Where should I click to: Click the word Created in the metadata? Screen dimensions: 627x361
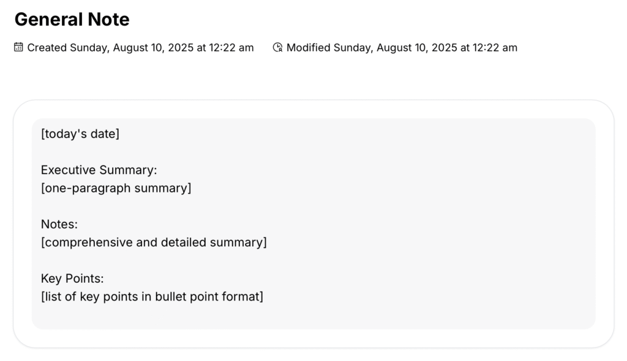47,47
